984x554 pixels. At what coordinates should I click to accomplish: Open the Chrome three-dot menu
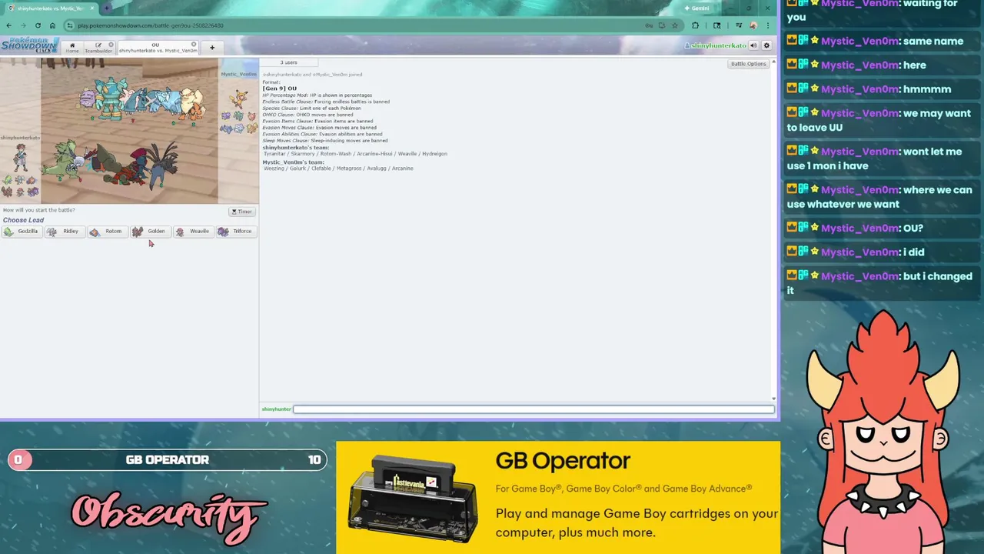(x=768, y=25)
